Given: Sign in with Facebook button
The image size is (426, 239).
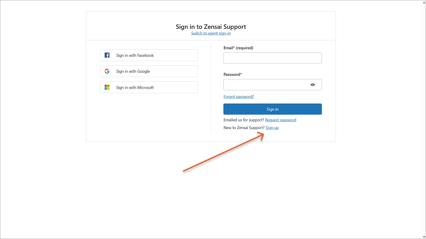Looking at the screenshot, I should click(x=149, y=55).
